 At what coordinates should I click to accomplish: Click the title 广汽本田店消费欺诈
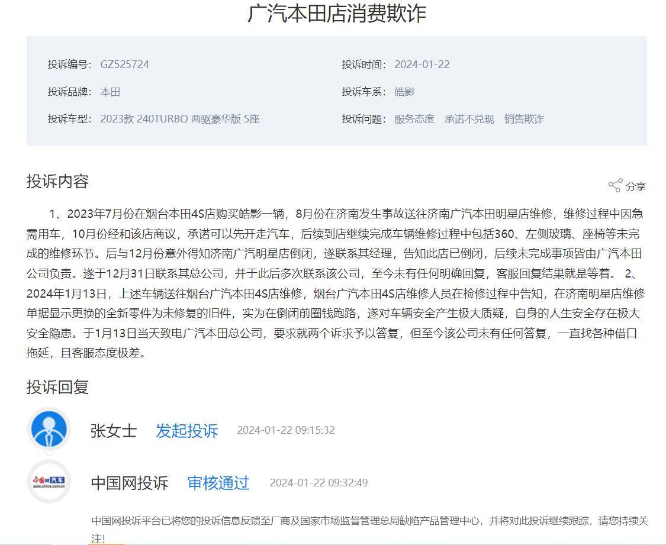337,14
